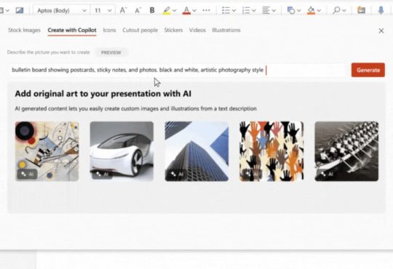The image size is (393, 269).
Task: Apply shape fill color
Action: tap(311, 10)
